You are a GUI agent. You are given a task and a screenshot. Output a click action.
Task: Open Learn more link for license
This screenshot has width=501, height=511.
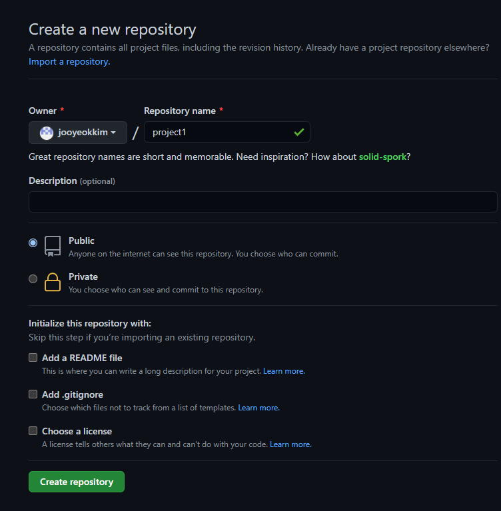pyautogui.click(x=290, y=444)
